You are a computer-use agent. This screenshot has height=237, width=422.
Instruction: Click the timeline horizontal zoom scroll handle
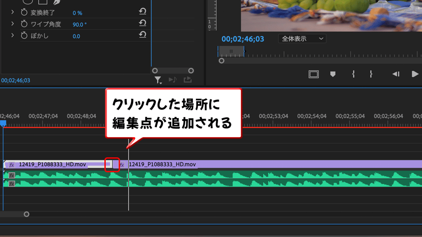[x=26, y=214]
